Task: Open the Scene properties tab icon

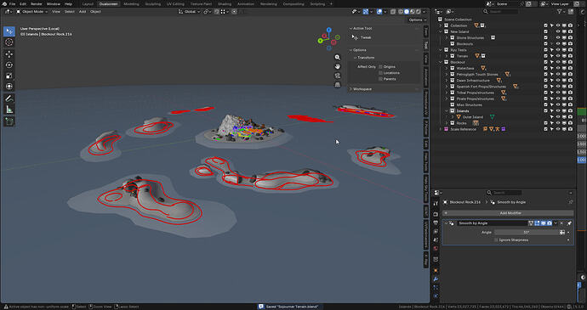Action: pyautogui.click(x=436, y=240)
